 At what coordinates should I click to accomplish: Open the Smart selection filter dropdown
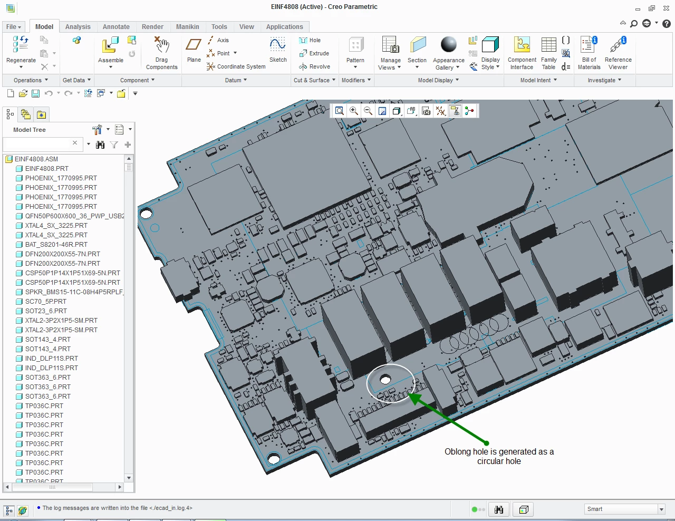(x=661, y=509)
